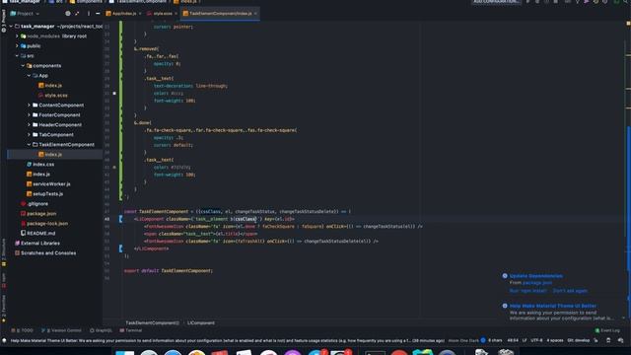Switch to the App/index.js editor tab

tap(121, 13)
